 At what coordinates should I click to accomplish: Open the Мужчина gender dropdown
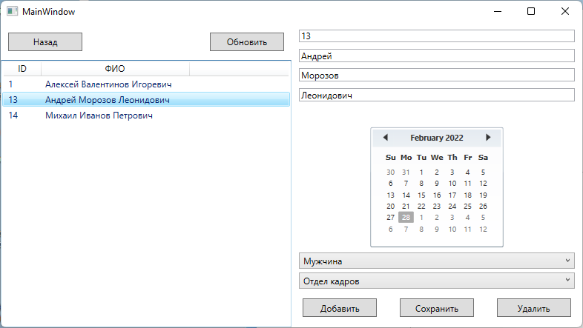click(x=437, y=261)
